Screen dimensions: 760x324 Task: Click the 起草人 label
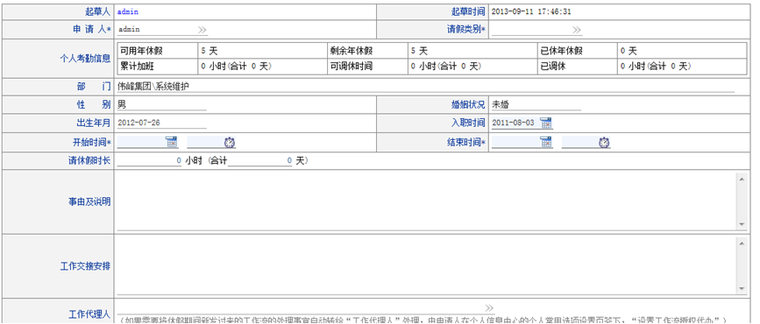pos(99,11)
